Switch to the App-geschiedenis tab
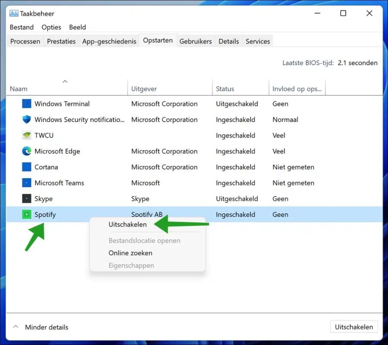 [x=109, y=41]
